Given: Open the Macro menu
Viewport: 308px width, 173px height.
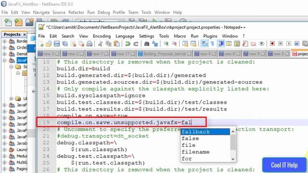Looking at the screenshot, I should pos(180,36).
